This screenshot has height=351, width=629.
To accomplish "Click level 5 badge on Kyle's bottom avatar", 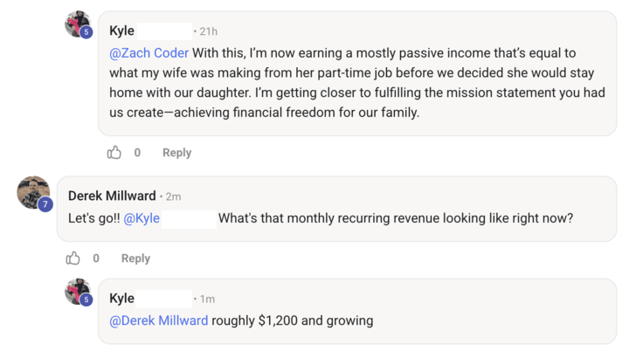I will pyautogui.click(x=86, y=300).
